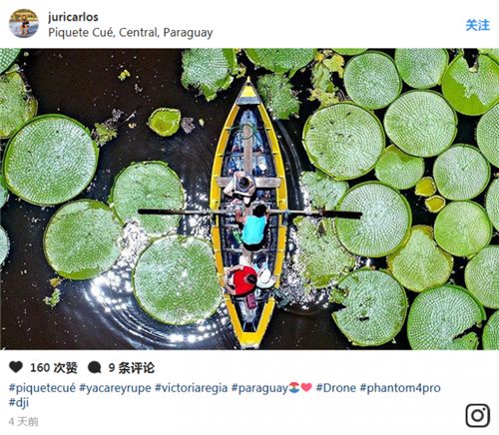
Task: Click the 关注 follow button
Action: click(x=477, y=25)
